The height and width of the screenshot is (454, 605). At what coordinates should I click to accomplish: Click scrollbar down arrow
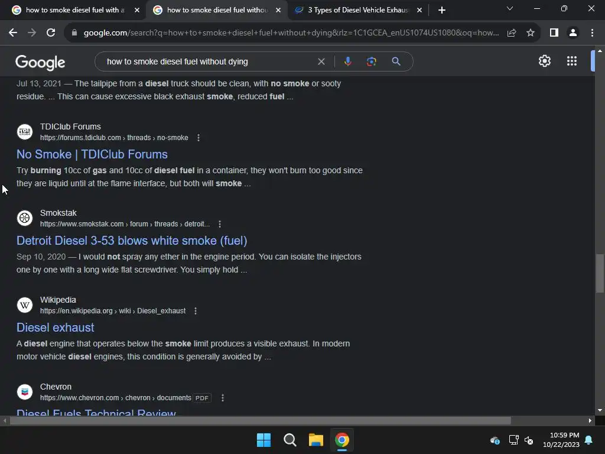click(600, 410)
